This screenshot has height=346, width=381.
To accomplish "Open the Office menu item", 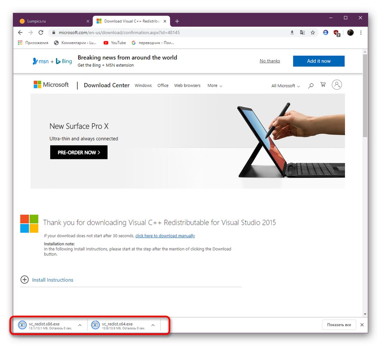I will pos(163,85).
